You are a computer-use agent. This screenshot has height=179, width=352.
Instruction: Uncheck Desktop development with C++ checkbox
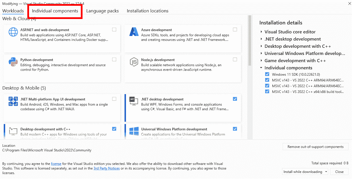[x=114, y=129]
